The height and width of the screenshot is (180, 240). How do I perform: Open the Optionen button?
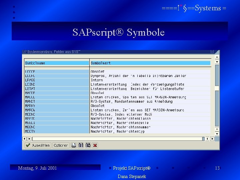click(61, 145)
